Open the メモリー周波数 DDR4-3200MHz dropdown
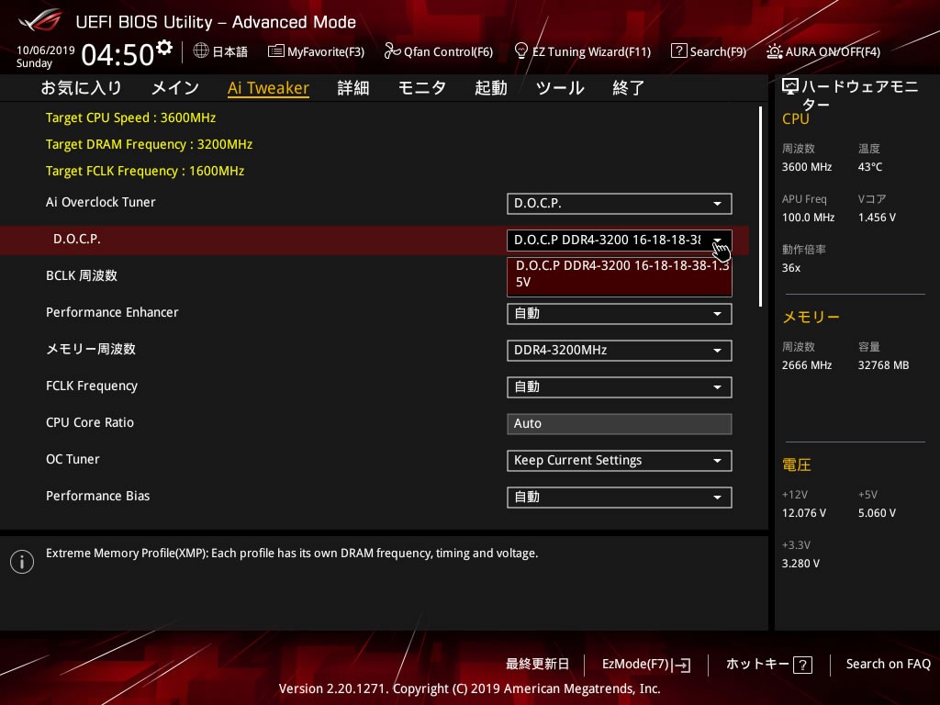Viewport: 940px width, 705px height. [619, 351]
